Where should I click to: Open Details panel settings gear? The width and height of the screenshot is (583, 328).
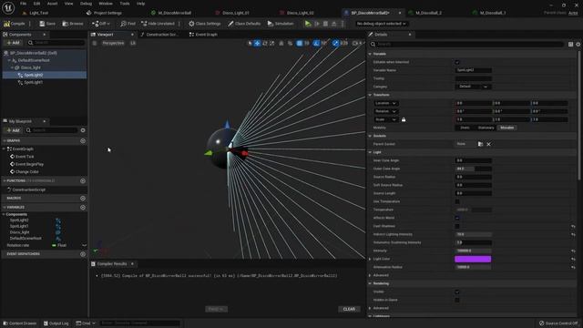pyautogui.click(x=578, y=45)
